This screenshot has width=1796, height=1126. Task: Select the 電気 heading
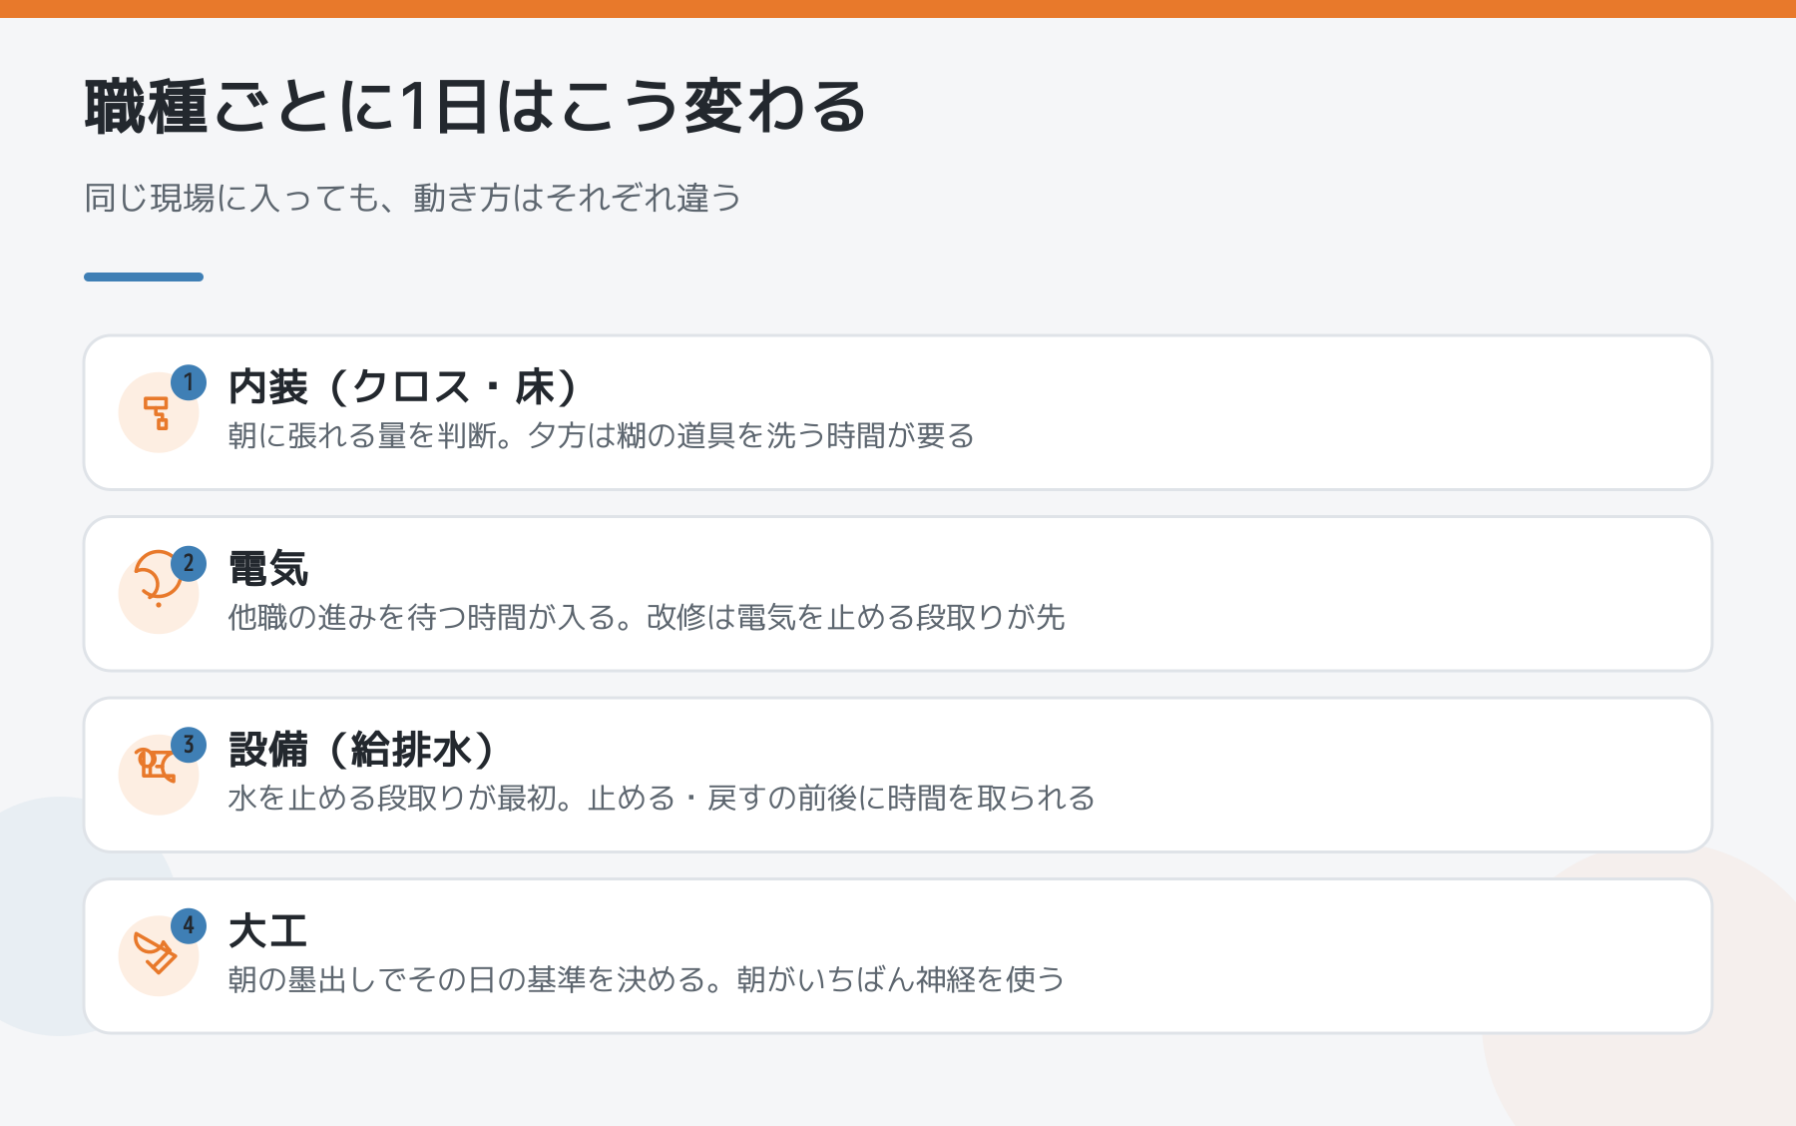click(x=268, y=569)
